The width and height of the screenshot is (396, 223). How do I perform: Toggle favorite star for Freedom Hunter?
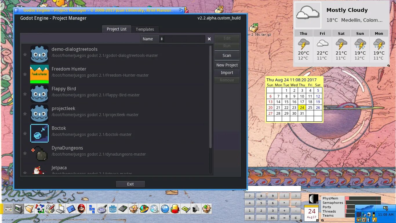click(25, 74)
